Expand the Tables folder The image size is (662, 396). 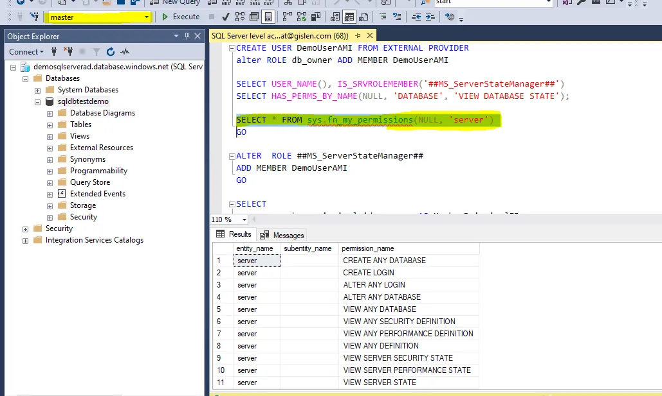coord(50,125)
